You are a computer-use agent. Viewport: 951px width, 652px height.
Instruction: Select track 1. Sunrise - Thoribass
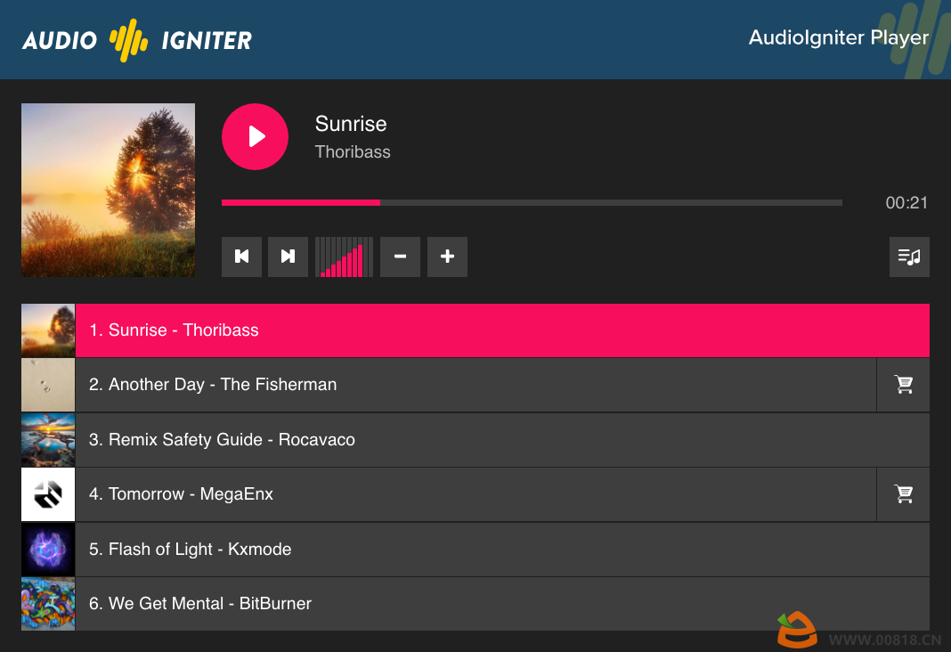[x=502, y=330]
